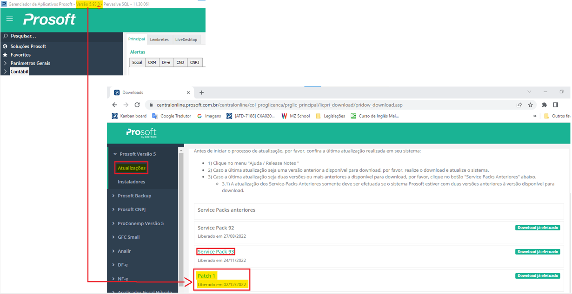Open Instaladores in the sidebar

tap(132, 182)
